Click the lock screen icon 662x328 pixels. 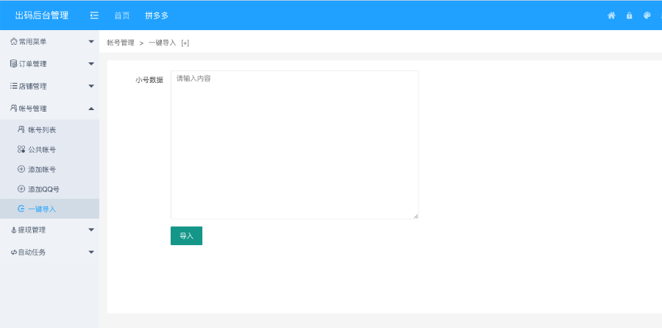click(x=629, y=15)
